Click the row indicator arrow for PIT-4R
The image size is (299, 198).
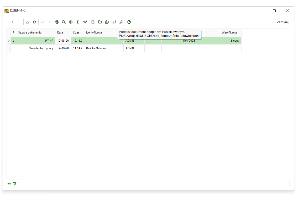[x=9, y=41]
